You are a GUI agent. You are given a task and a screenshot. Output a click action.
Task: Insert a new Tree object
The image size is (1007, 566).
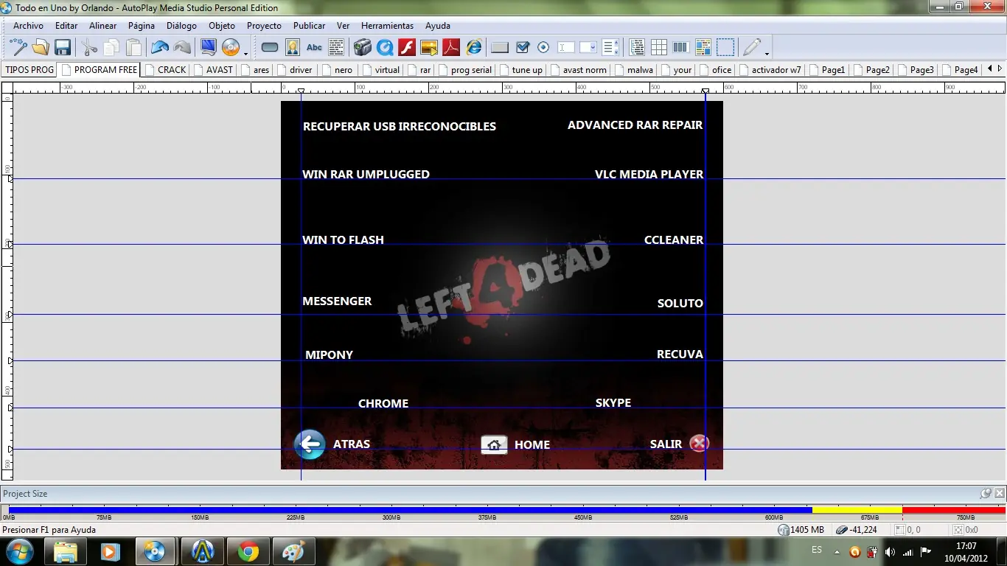pyautogui.click(x=637, y=48)
